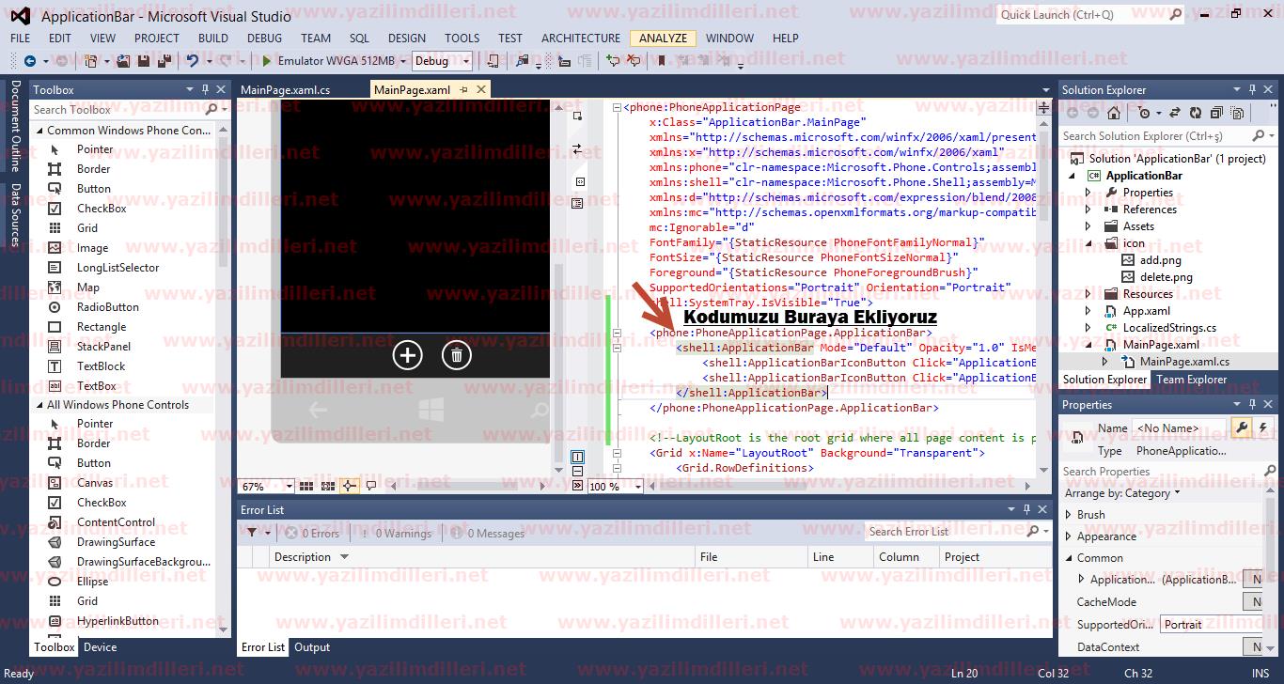Screen dimensions: 1284x684
Task: Switch to the Team Explorer tab
Action: click(x=1191, y=380)
